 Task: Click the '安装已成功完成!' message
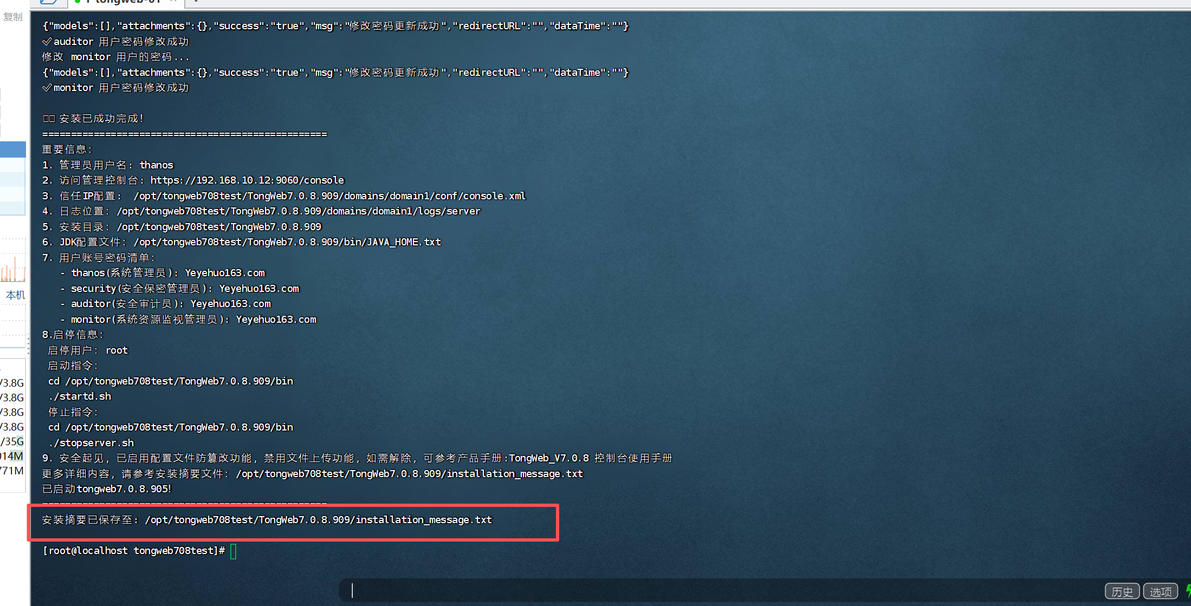point(93,119)
